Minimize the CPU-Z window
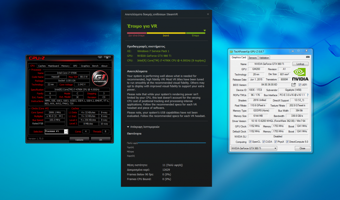The image size is (340, 200). (x=100, y=58)
